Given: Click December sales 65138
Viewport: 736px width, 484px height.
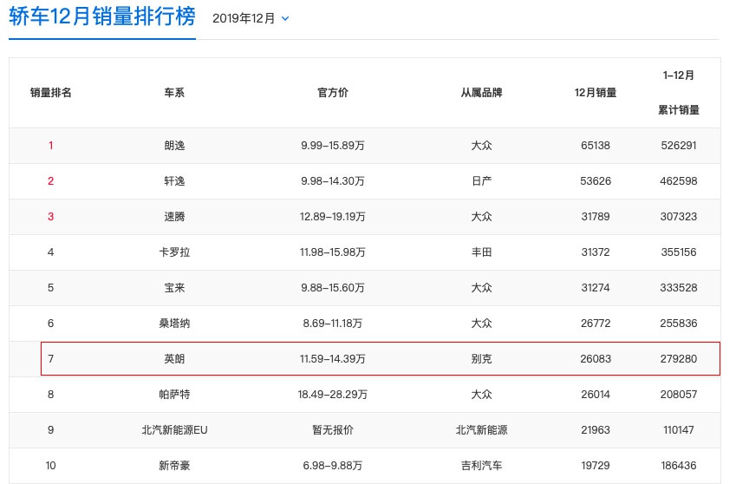Looking at the screenshot, I should click(x=596, y=146).
